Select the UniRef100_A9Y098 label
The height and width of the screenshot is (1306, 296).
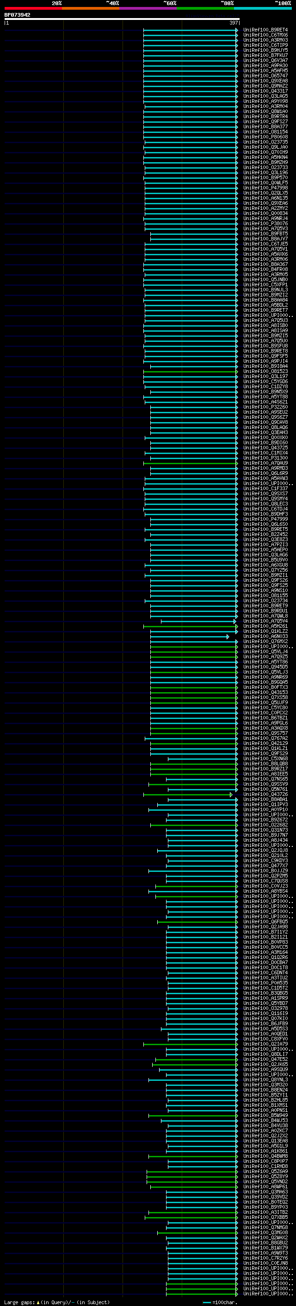click(x=265, y=101)
